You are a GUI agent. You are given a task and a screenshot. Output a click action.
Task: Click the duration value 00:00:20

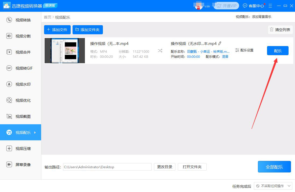106,57
